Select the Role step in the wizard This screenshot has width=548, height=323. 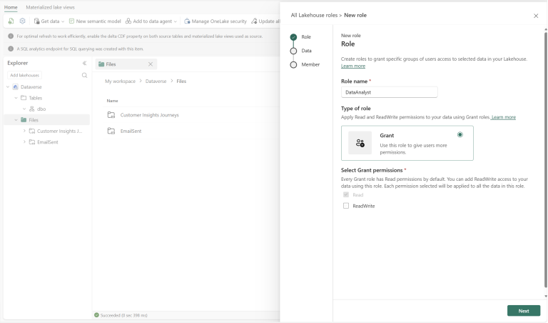point(300,36)
